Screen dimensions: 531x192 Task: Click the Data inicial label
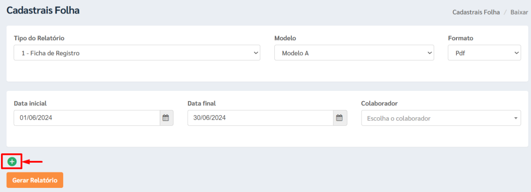[30, 103]
